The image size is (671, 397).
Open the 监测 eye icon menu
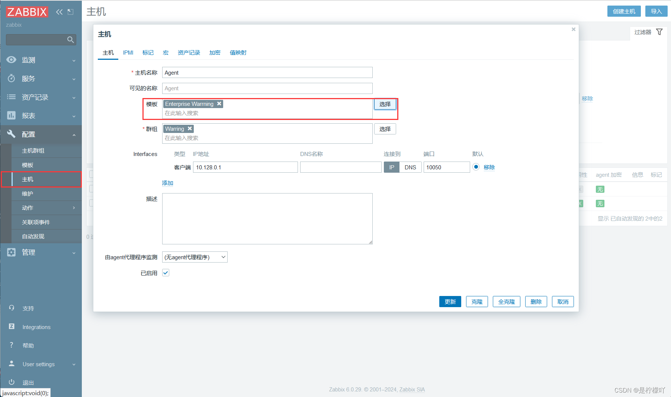12,60
